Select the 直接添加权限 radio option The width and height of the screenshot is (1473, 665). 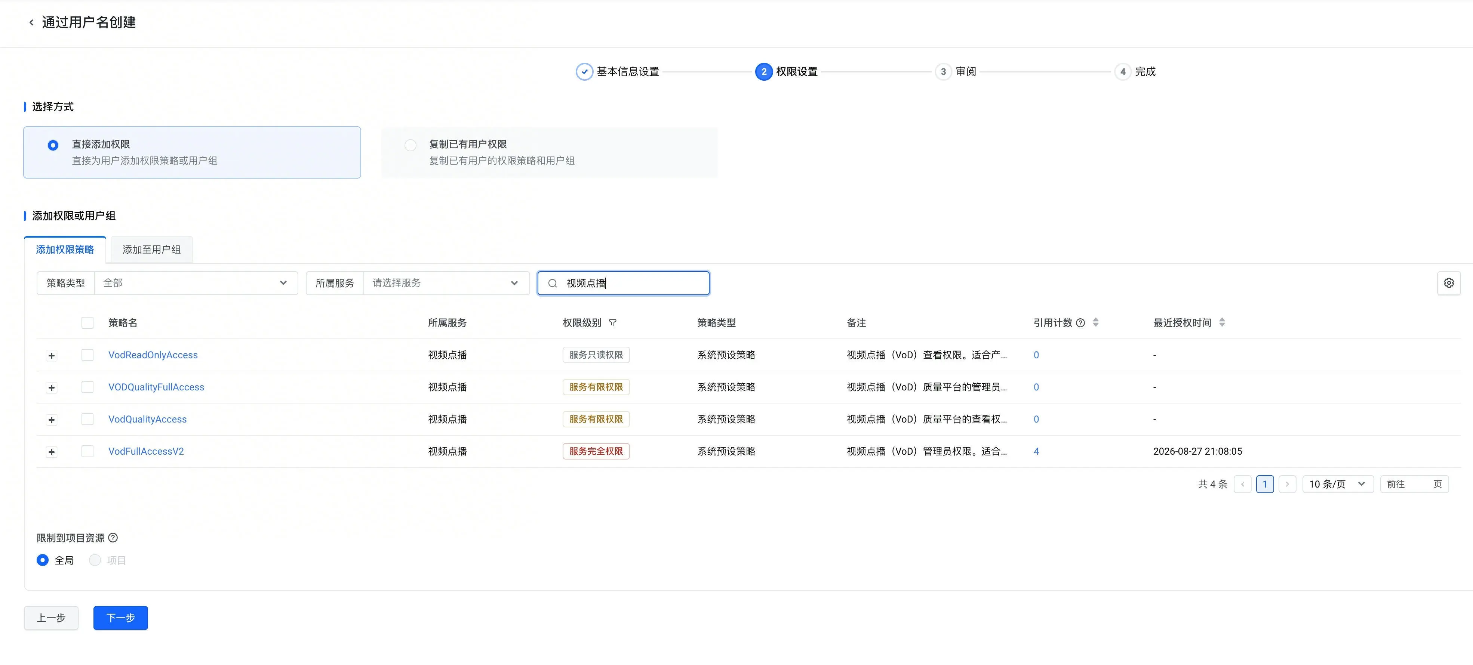tap(53, 145)
